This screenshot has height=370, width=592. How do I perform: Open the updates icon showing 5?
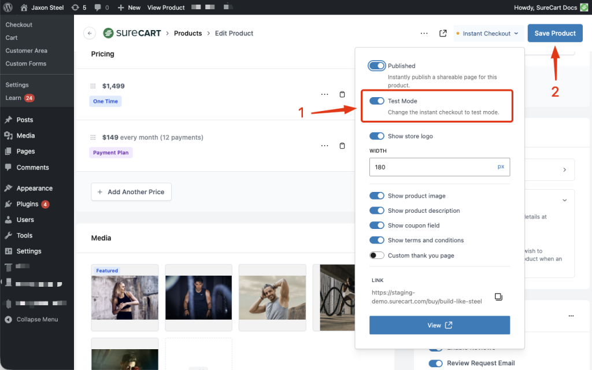pos(79,7)
